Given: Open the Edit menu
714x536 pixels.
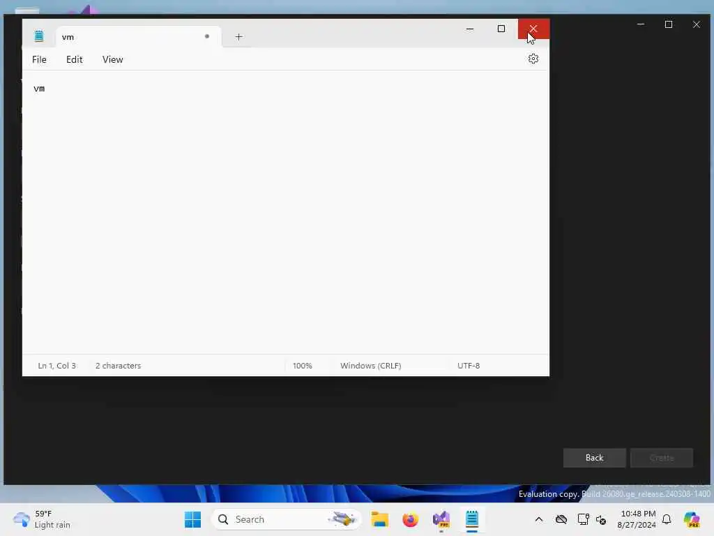Looking at the screenshot, I should (74, 60).
